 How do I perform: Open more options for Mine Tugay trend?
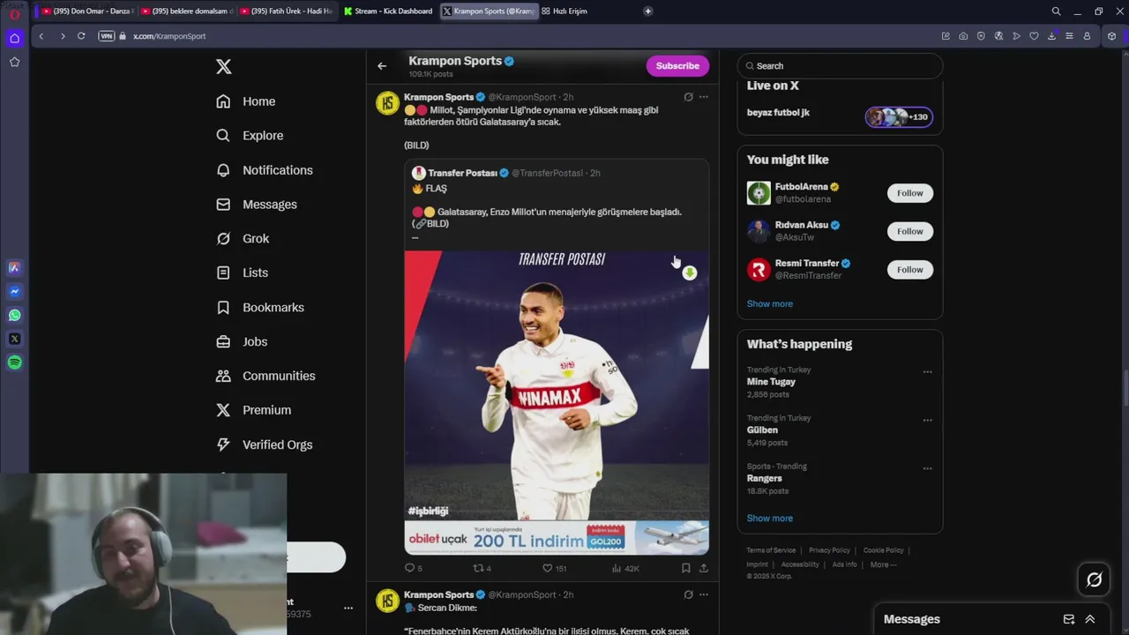pos(927,372)
